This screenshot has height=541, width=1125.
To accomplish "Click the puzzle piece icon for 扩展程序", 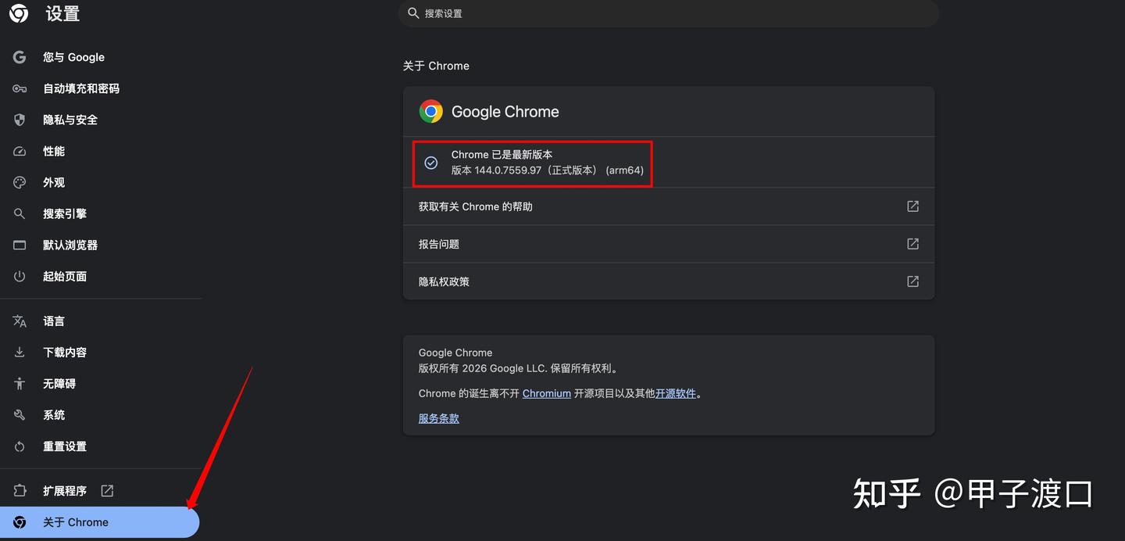I will click(x=20, y=491).
